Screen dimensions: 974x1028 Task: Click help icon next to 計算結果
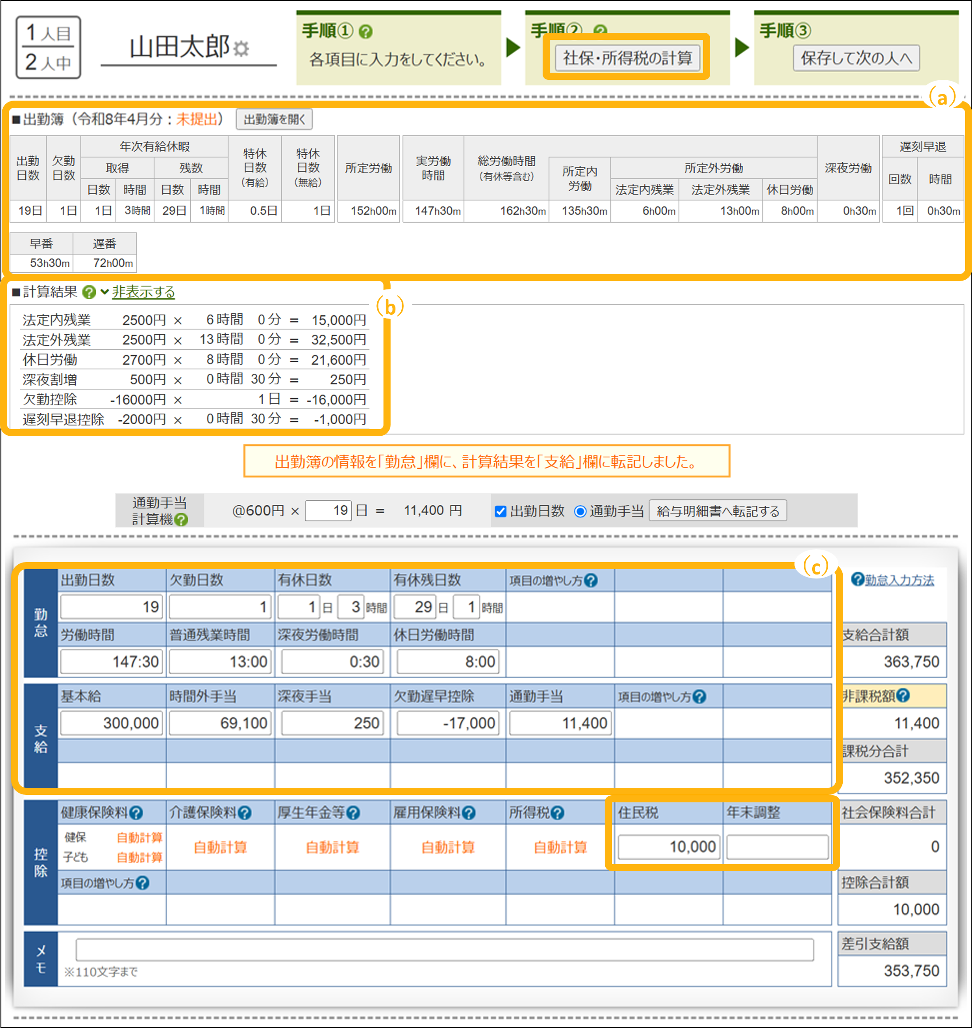coord(89,292)
